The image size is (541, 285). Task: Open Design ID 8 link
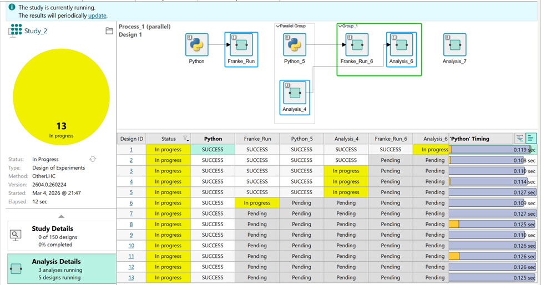(131, 225)
